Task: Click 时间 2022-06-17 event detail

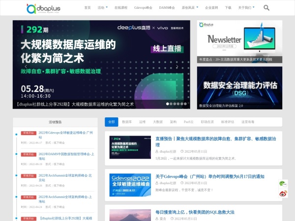Action: click(x=31, y=142)
